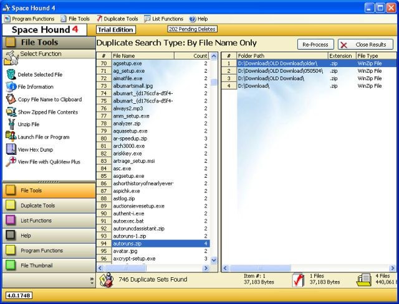This screenshot has width=399, height=304.
Task: Click the Launch File or Program icon
Action: pos(11,137)
